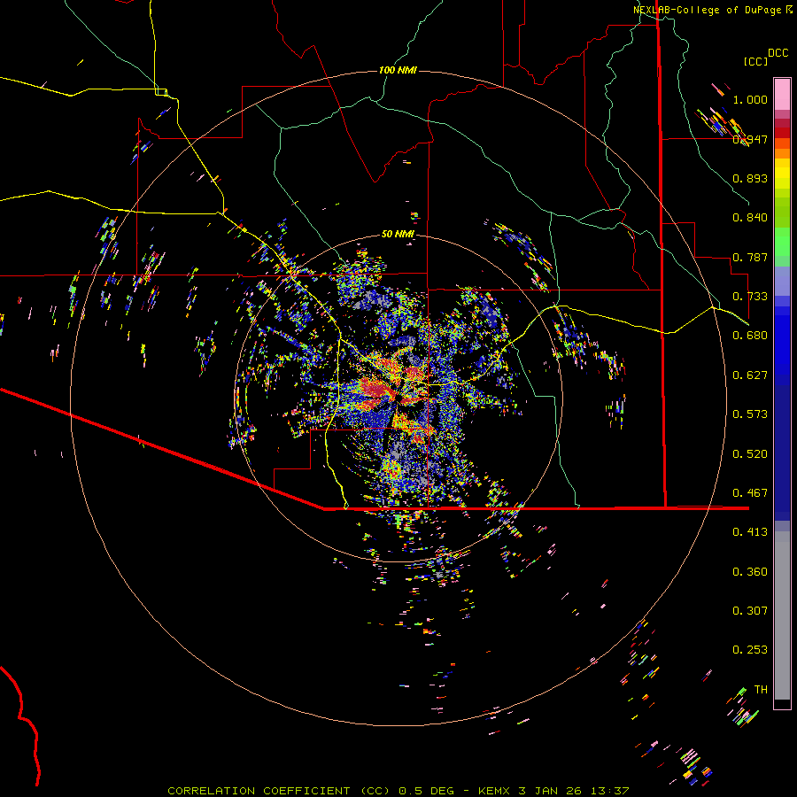Viewport: 797px width, 797px height.
Task: Select the 1.000 legend value
Action: coord(750,99)
